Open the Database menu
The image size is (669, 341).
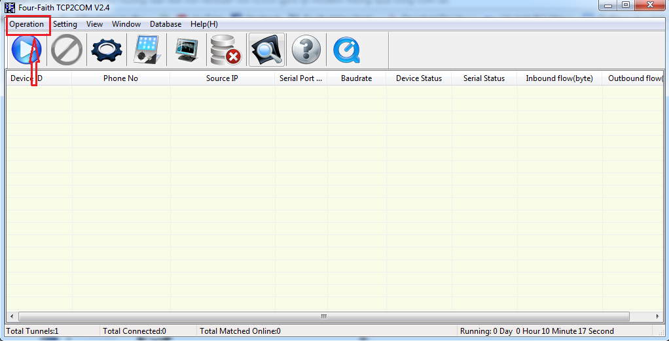166,24
